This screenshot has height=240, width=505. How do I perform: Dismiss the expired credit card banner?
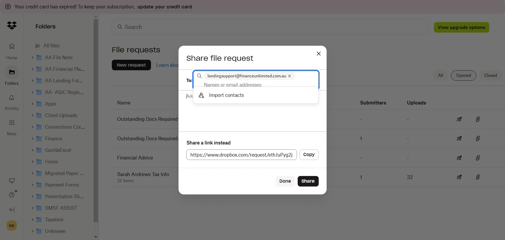(8, 7)
